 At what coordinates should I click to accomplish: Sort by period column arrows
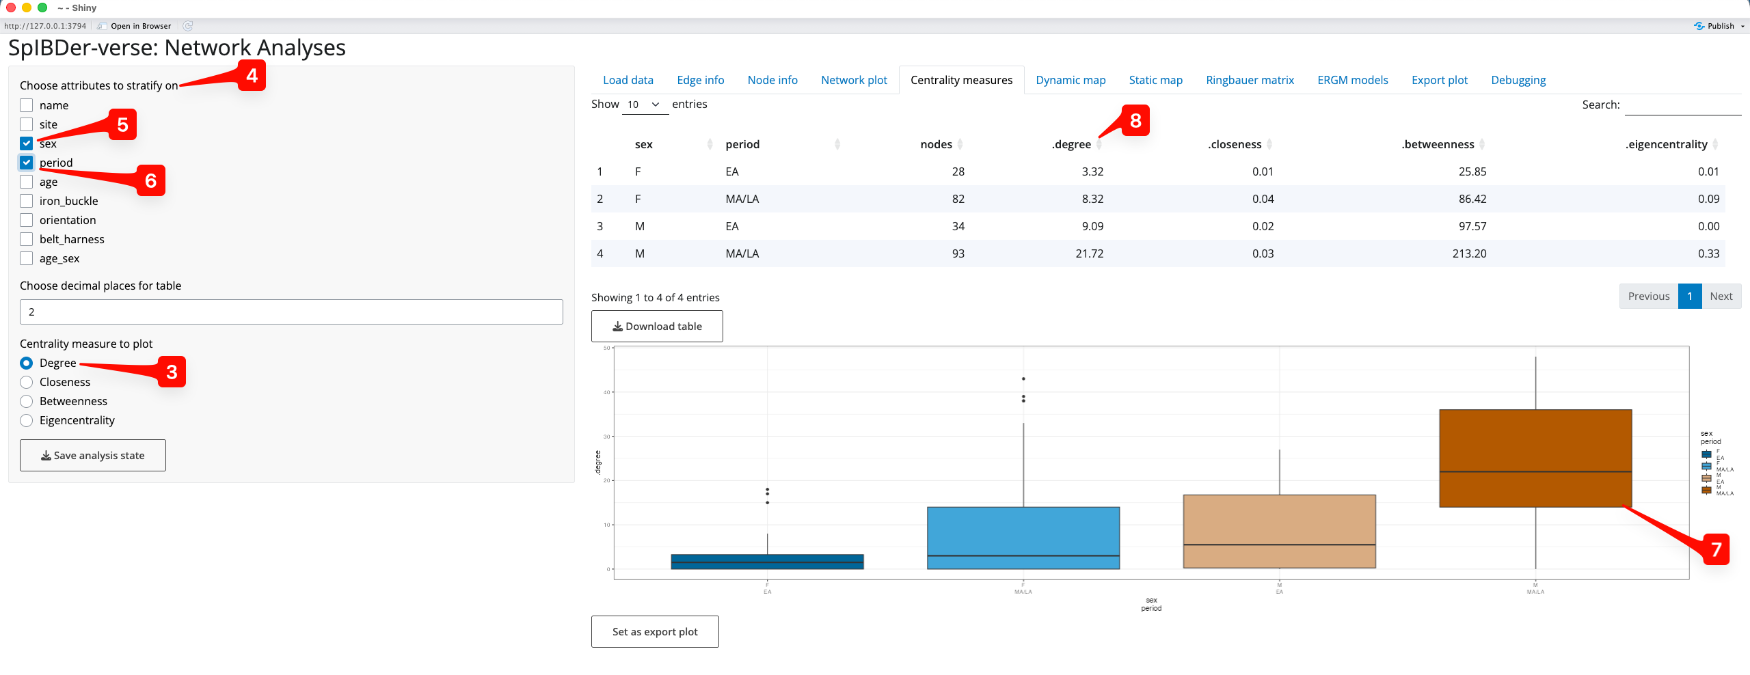[x=837, y=144]
